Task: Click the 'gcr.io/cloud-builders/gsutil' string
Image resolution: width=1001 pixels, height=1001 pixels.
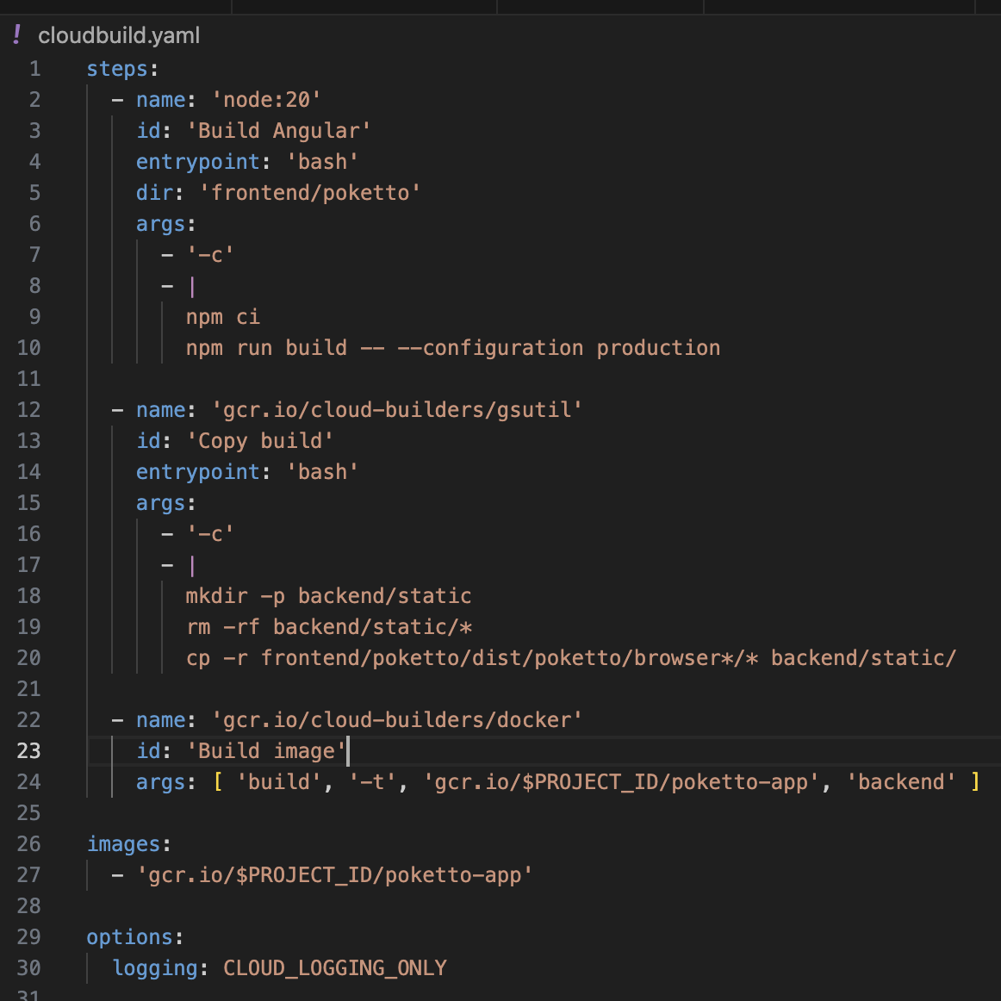Action: point(397,410)
